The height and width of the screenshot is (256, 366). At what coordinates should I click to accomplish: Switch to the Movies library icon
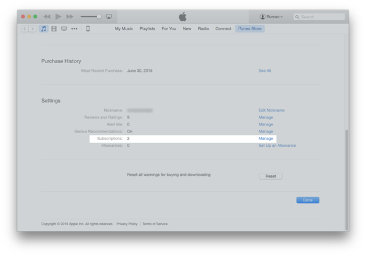click(x=54, y=28)
